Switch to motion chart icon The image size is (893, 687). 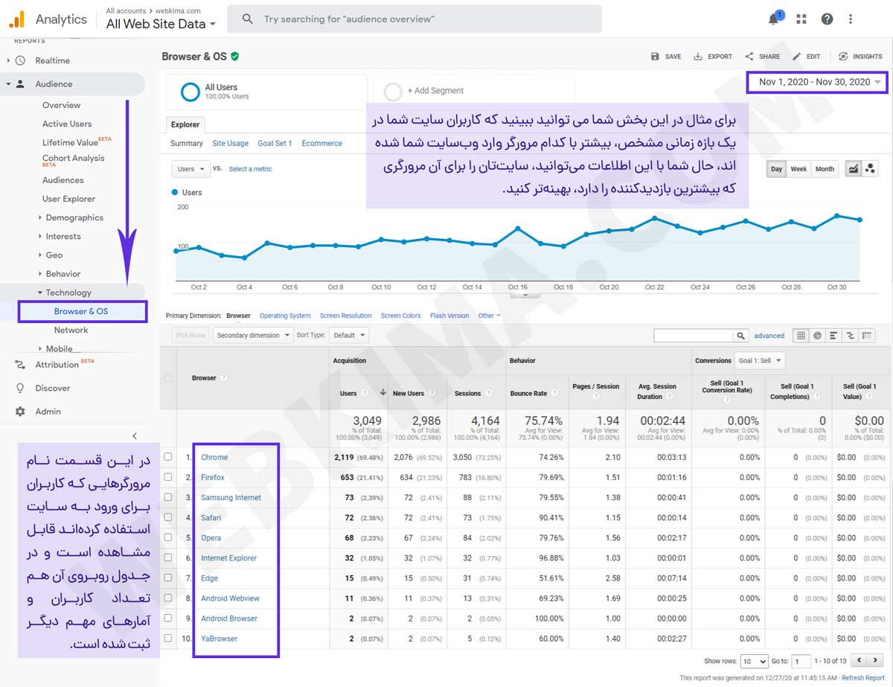click(x=870, y=169)
